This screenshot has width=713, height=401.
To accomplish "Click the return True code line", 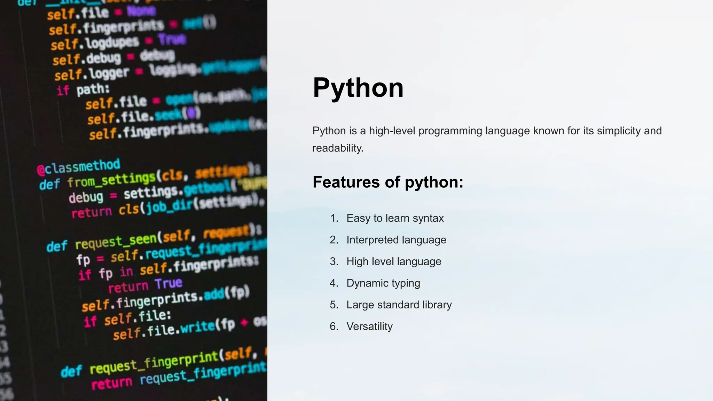I will [145, 285].
